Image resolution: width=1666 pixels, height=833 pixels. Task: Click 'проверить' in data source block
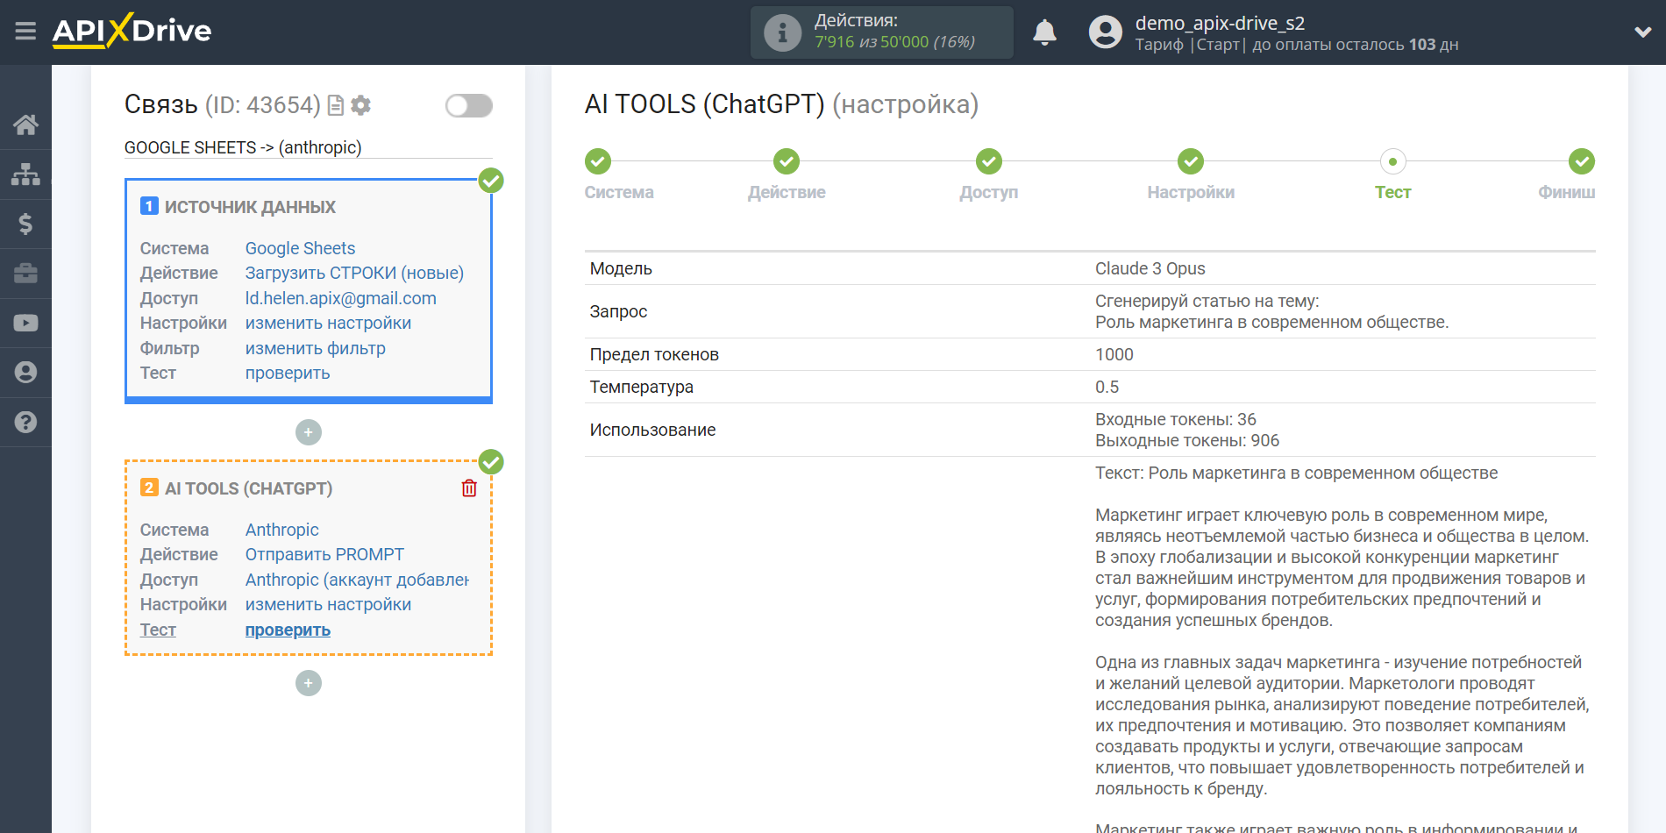coord(288,373)
